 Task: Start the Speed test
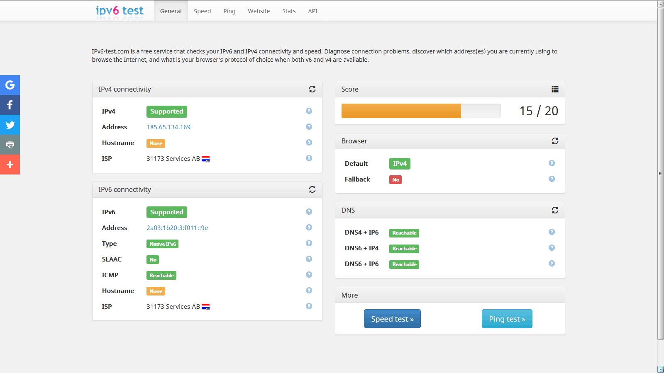point(392,319)
